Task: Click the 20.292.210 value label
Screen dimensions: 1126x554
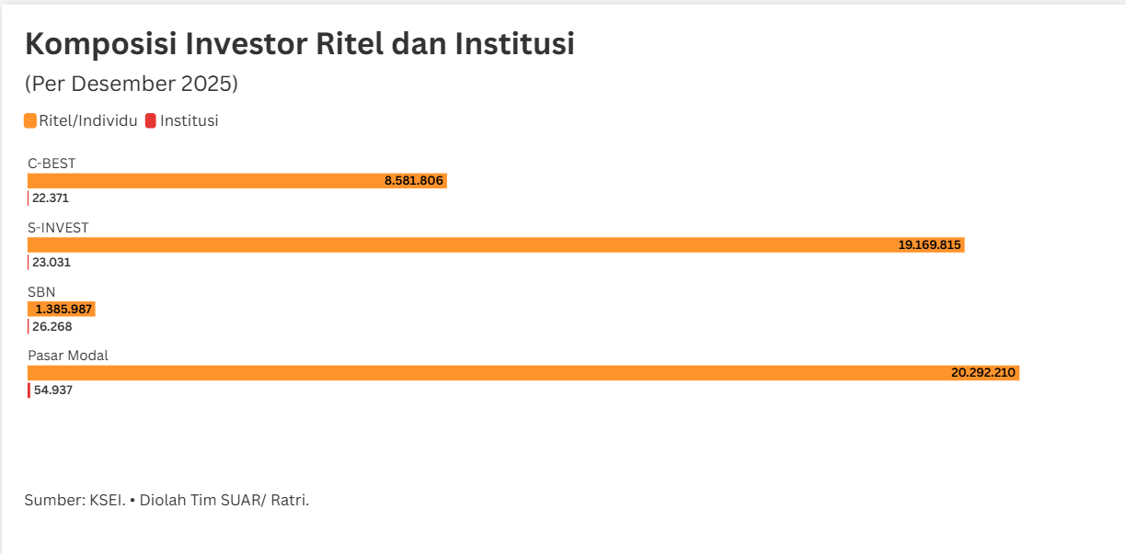Action: [983, 373]
